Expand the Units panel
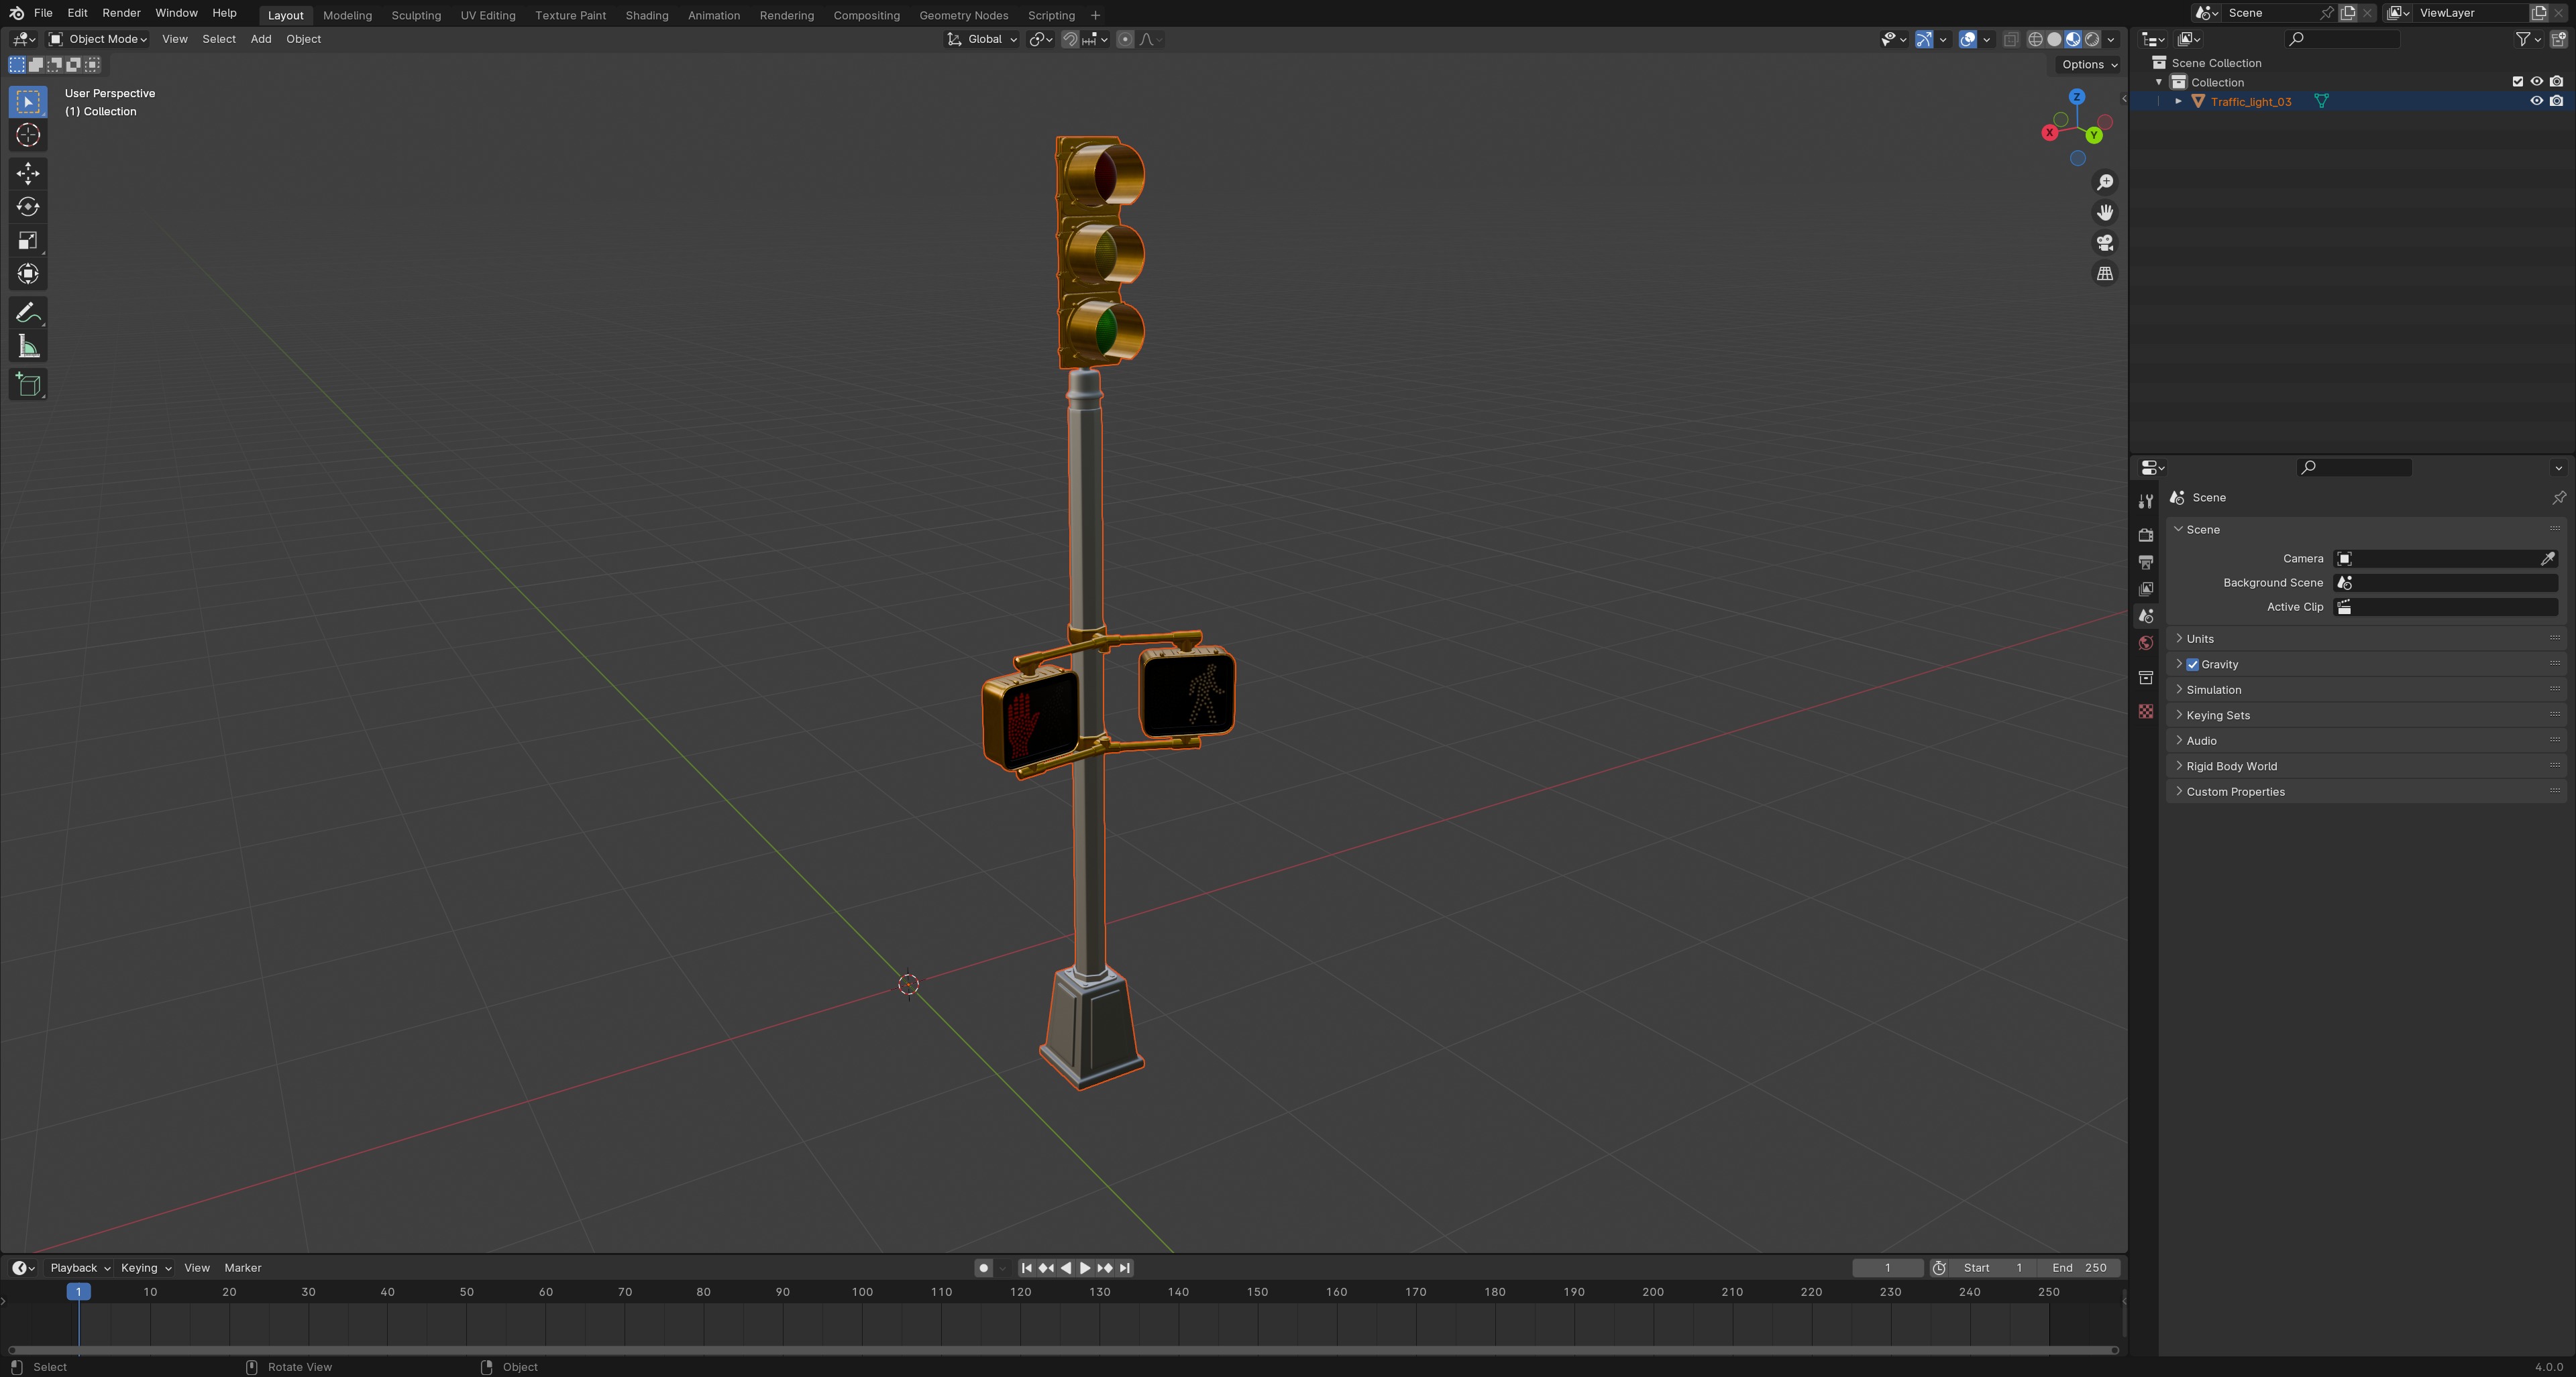 [x=2199, y=638]
